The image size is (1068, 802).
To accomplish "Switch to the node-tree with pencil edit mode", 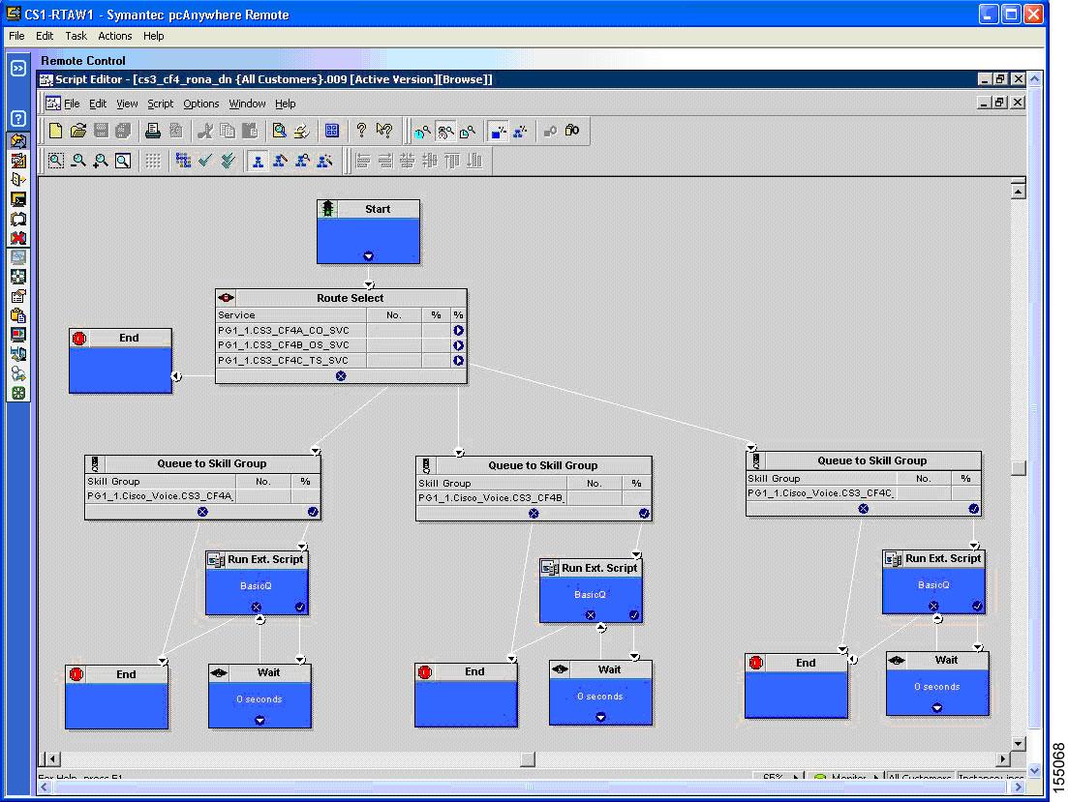I will coord(280,161).
